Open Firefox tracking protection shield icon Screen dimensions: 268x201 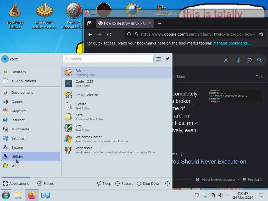pos(129,34)
